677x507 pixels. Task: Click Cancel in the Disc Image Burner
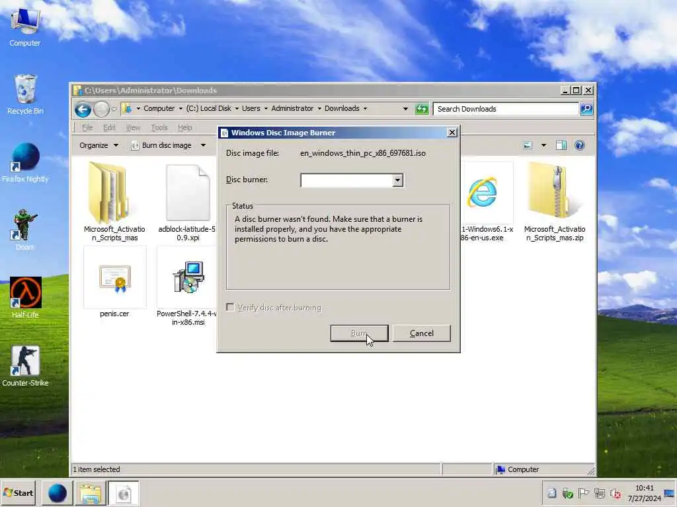421,333
